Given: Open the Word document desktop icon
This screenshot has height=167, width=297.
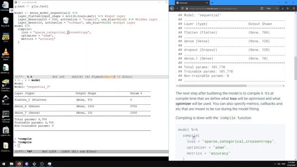Looking at the screenshot, I should click(x=5, y=6).
